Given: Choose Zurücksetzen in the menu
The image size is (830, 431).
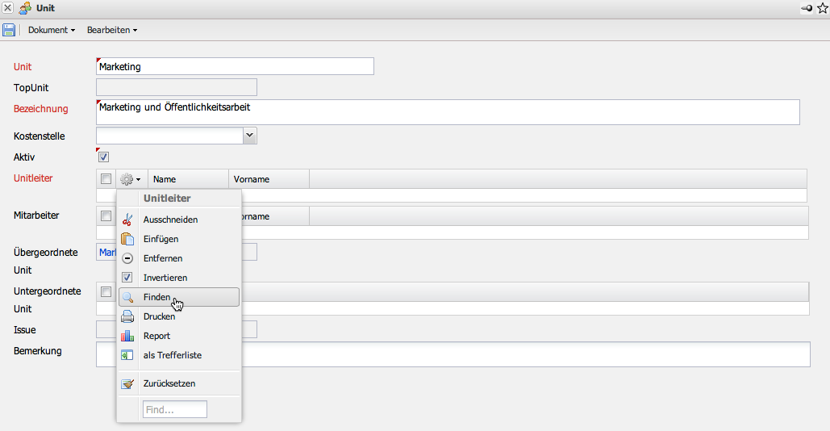Looking at the screenshot, I should click(179, 384).
